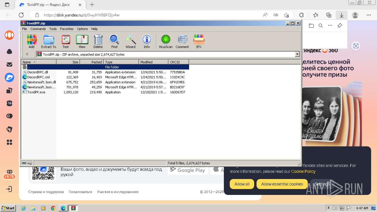Viewport: 377px width, 212px height.
Task: Open the Yandex apps grid sidebar icon
Action: [9, 142]
